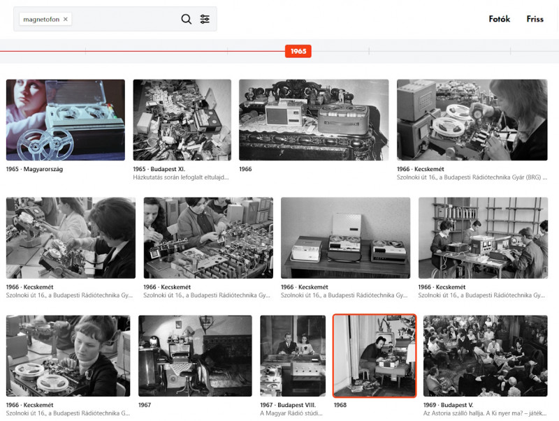Open the photo of three recorders on table
This screenshot has width=559, height=421.
345,237
